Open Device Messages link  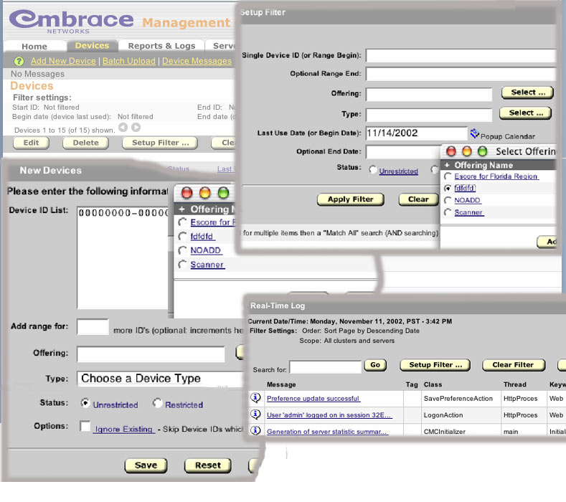tap(197, 61)
